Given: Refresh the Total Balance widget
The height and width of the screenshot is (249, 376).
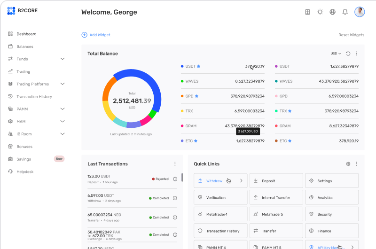Looking at the screenshot, I should click(348, 54).
